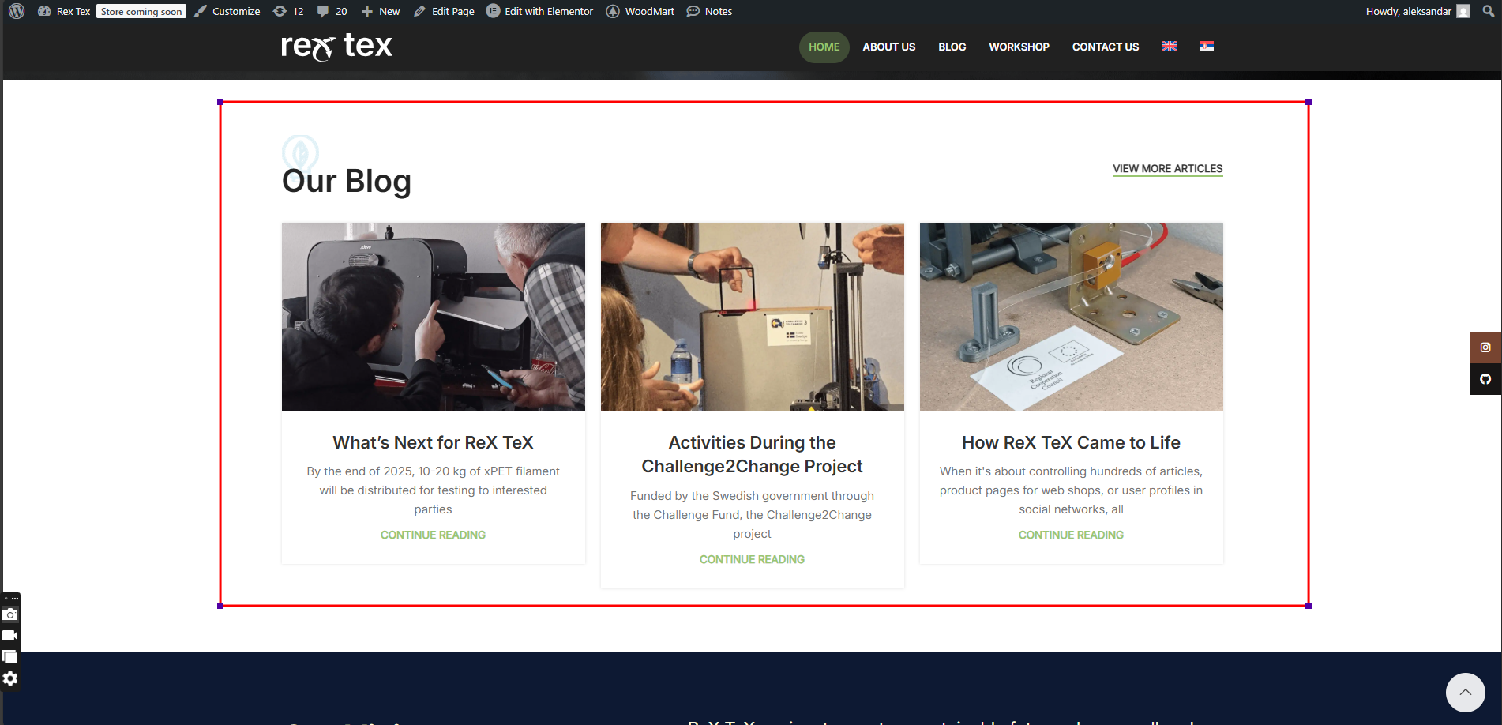The width and height of the screenshot is (1502, 725).
Task: Open the Challenge2Change post thumbnail
Action: click(x=753, y=317)
